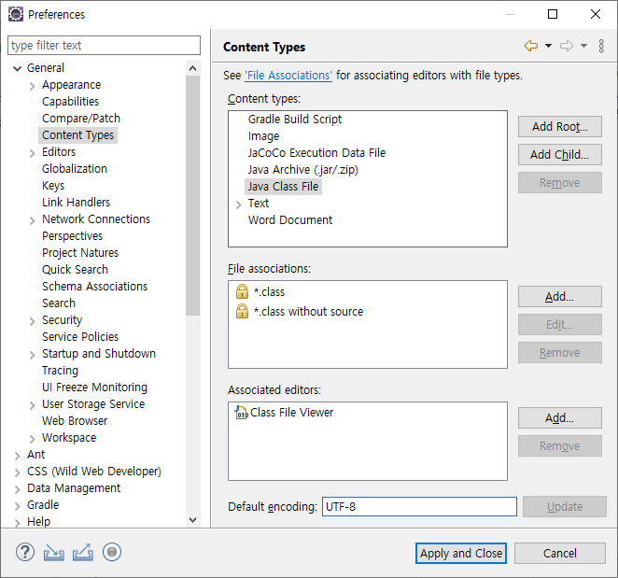Select '*.class without source' file association
This screenshot has height=578, width=618.
tap(309, 312)
